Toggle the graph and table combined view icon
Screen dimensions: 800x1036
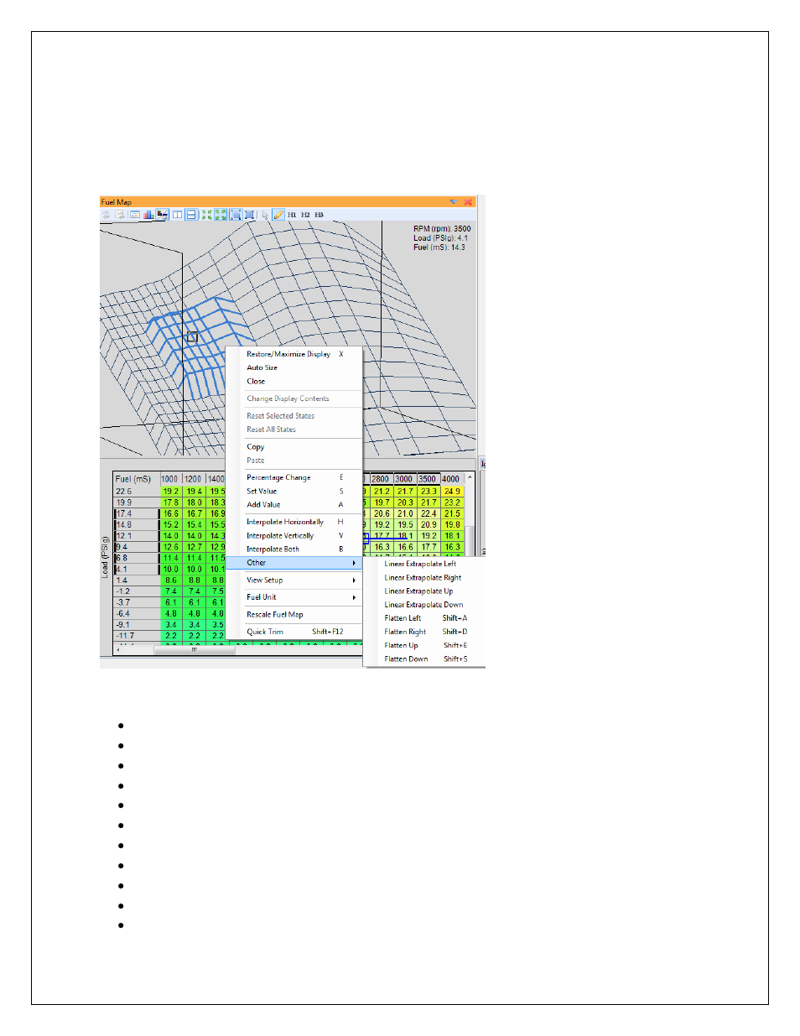point(163,215)
